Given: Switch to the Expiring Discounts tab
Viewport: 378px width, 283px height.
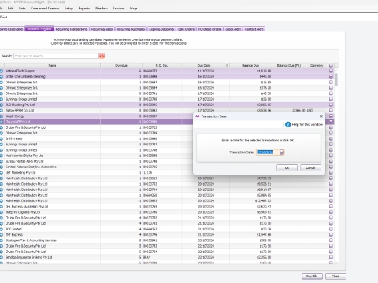Looking at the screenshot, I should click(x=161, y=29).
